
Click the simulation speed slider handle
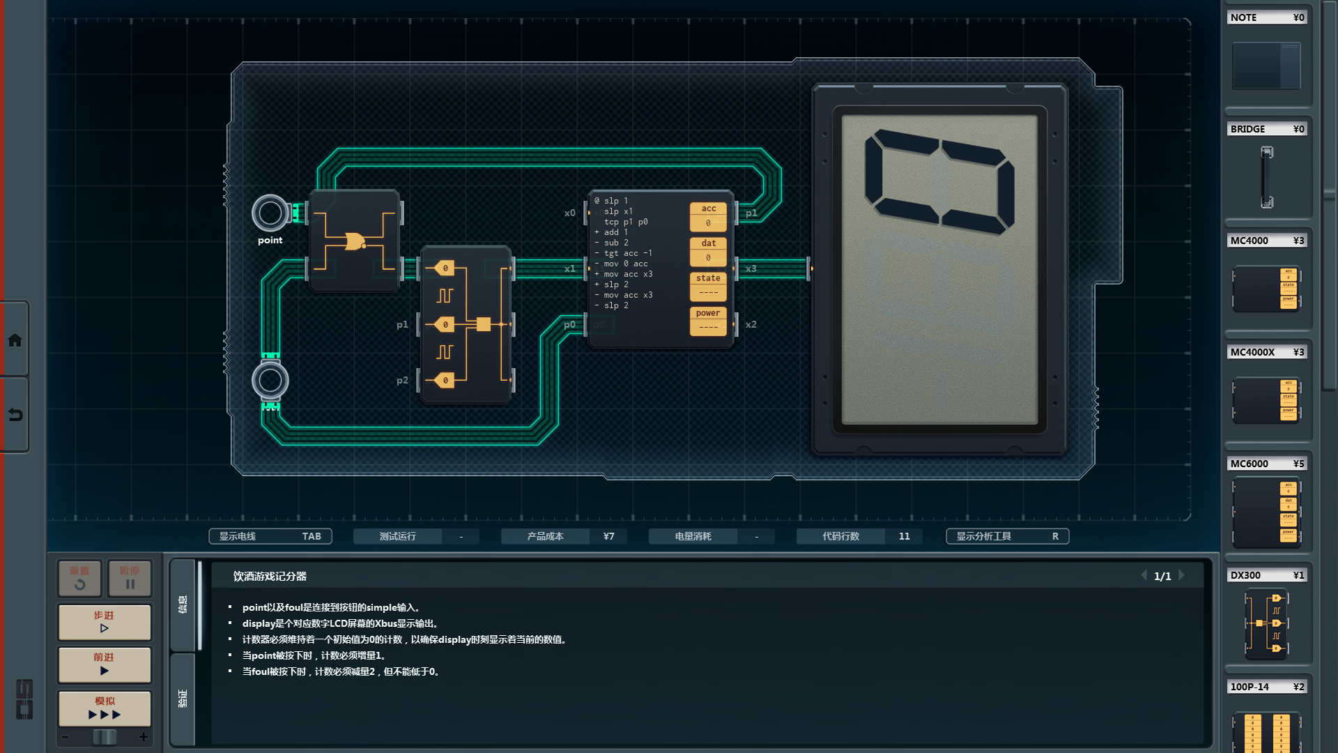coord(105,737)
